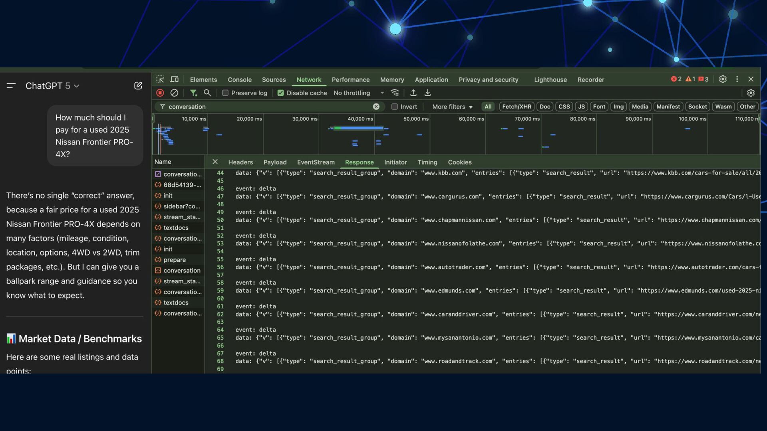Viewport: 767px width, 431px height.
Task: Switch to the Elements tab
Action: (x=203, y=79)
